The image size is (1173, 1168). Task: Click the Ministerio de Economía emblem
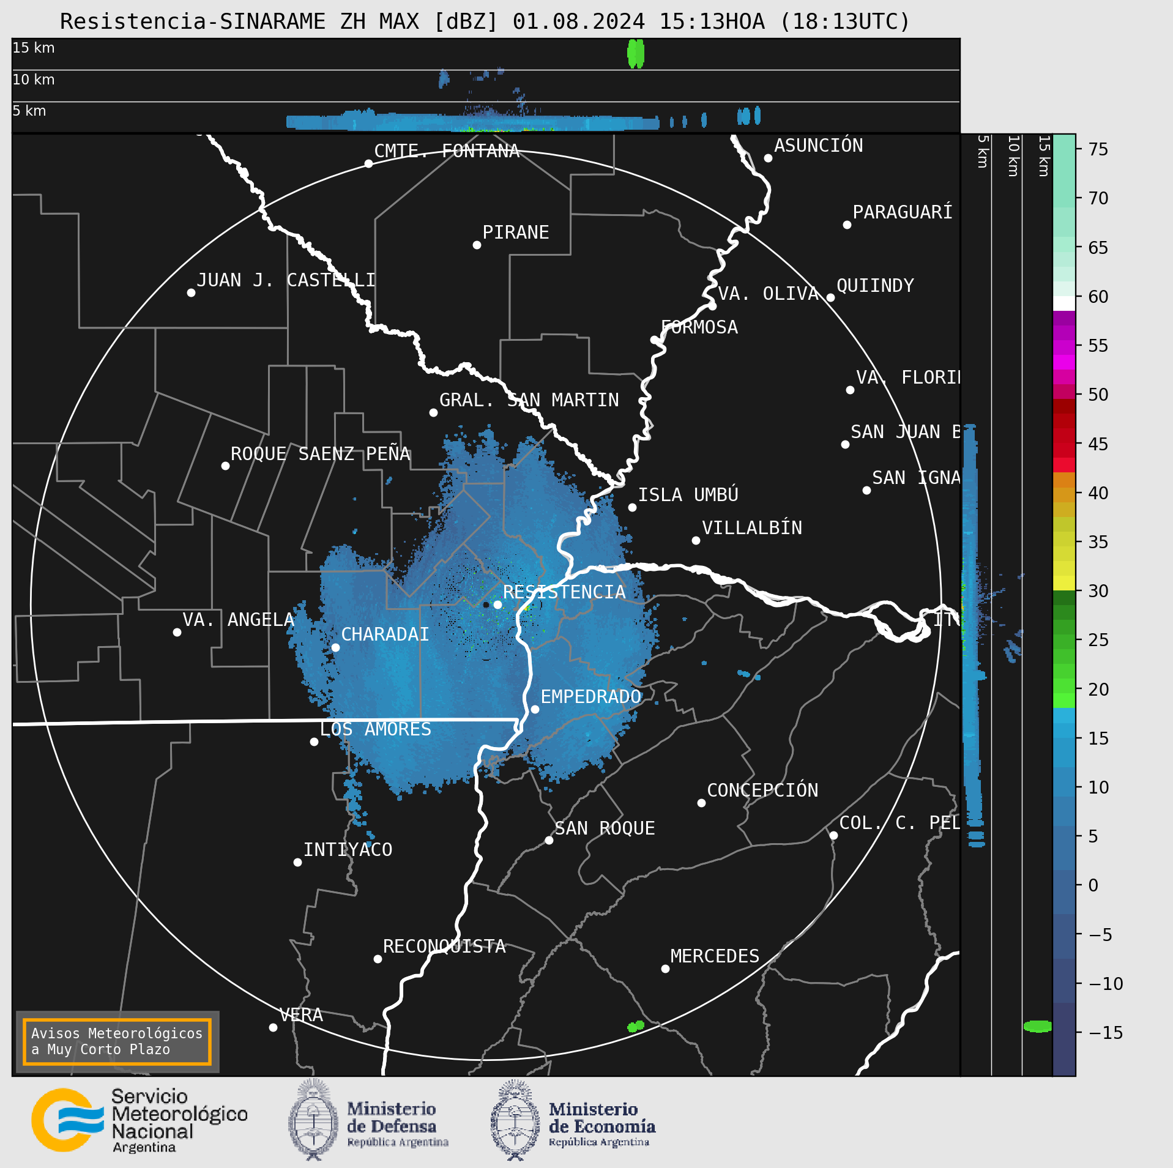515,1119
